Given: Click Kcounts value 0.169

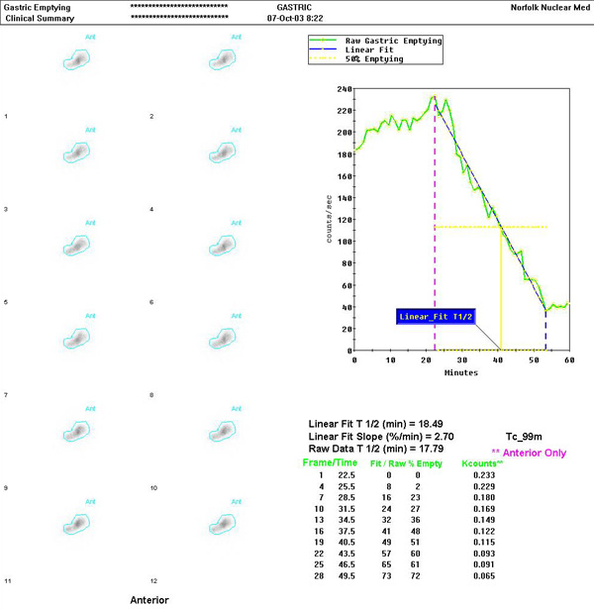Looking at the screenshot, I should [x=484, y=509].
